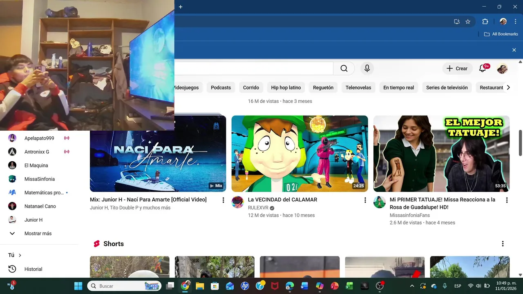Open a new Chrome tab
523x294 pixels.
tap(181, 7)
